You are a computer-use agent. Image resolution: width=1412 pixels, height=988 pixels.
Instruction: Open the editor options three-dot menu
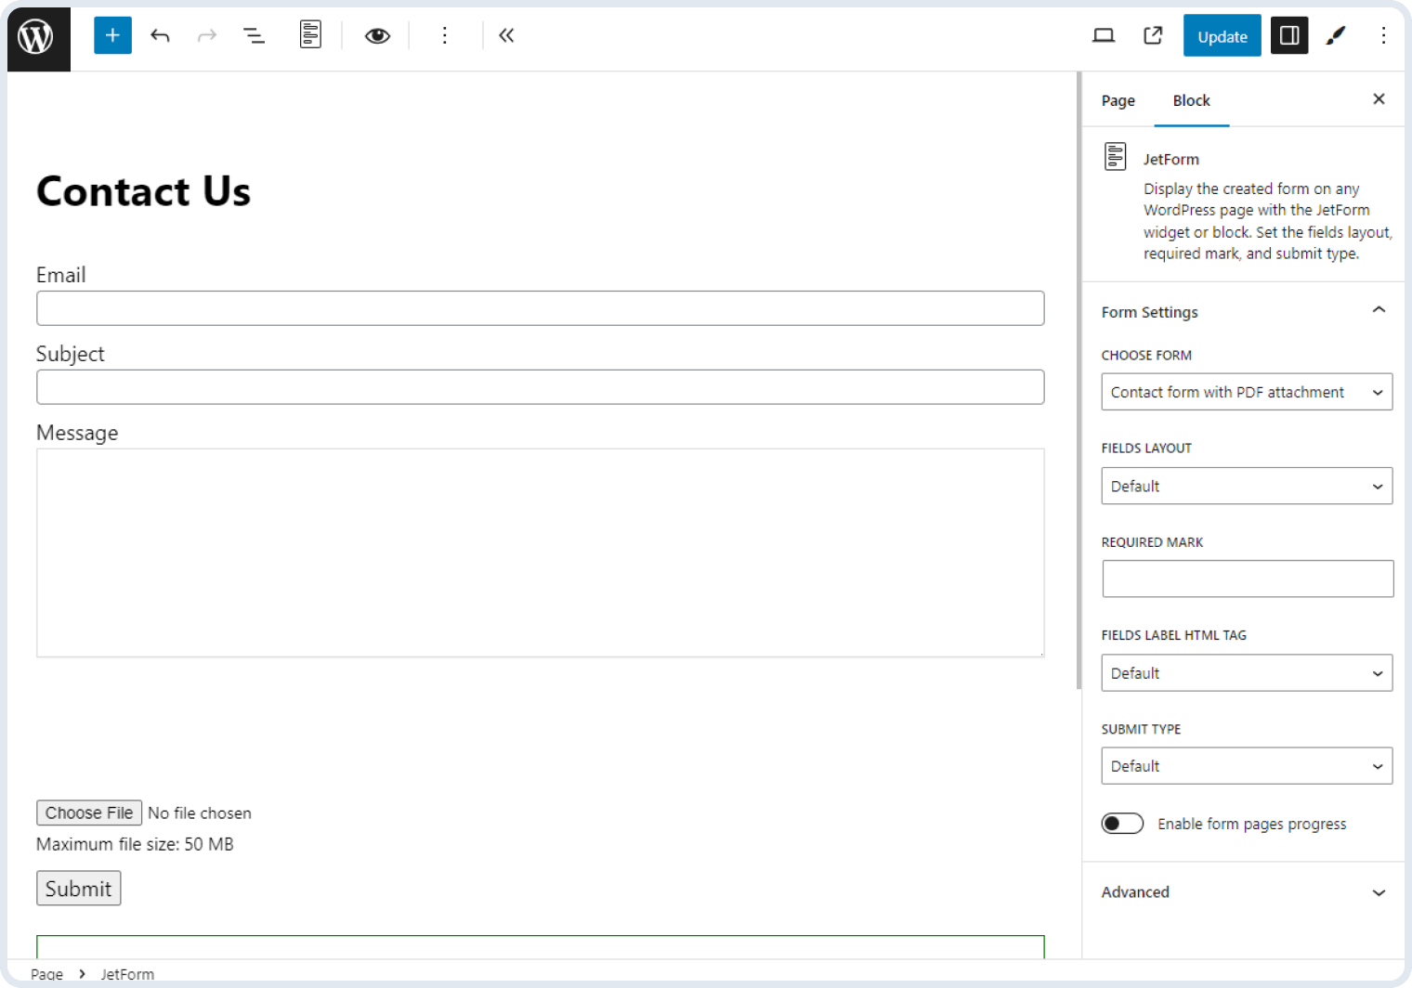tap(1383, 35)
